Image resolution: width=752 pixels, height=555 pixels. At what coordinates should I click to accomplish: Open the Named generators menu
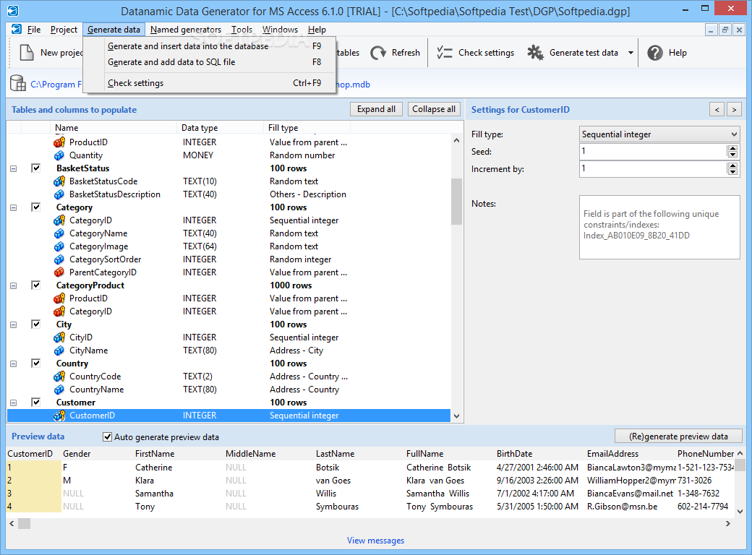(x=186, y=30)
